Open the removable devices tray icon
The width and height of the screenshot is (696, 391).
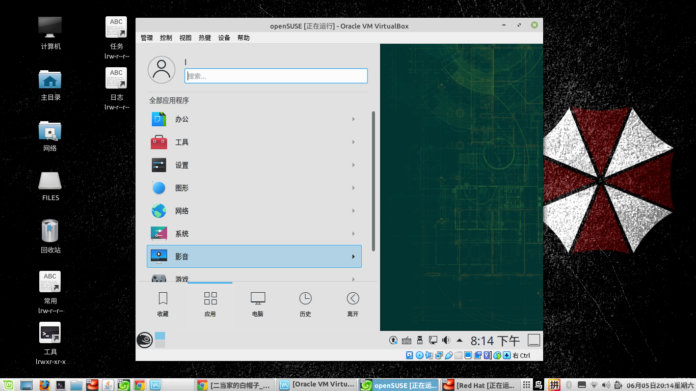pos(420,340)
